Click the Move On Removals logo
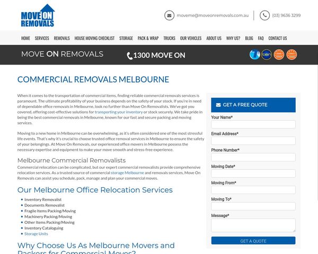 coord(38,15)
